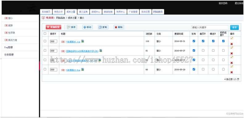Uncheck 发布 for the 2016-05-20 article
This screenshot has height=118, width=244.
pyautogui.click(x=194, y=70)
